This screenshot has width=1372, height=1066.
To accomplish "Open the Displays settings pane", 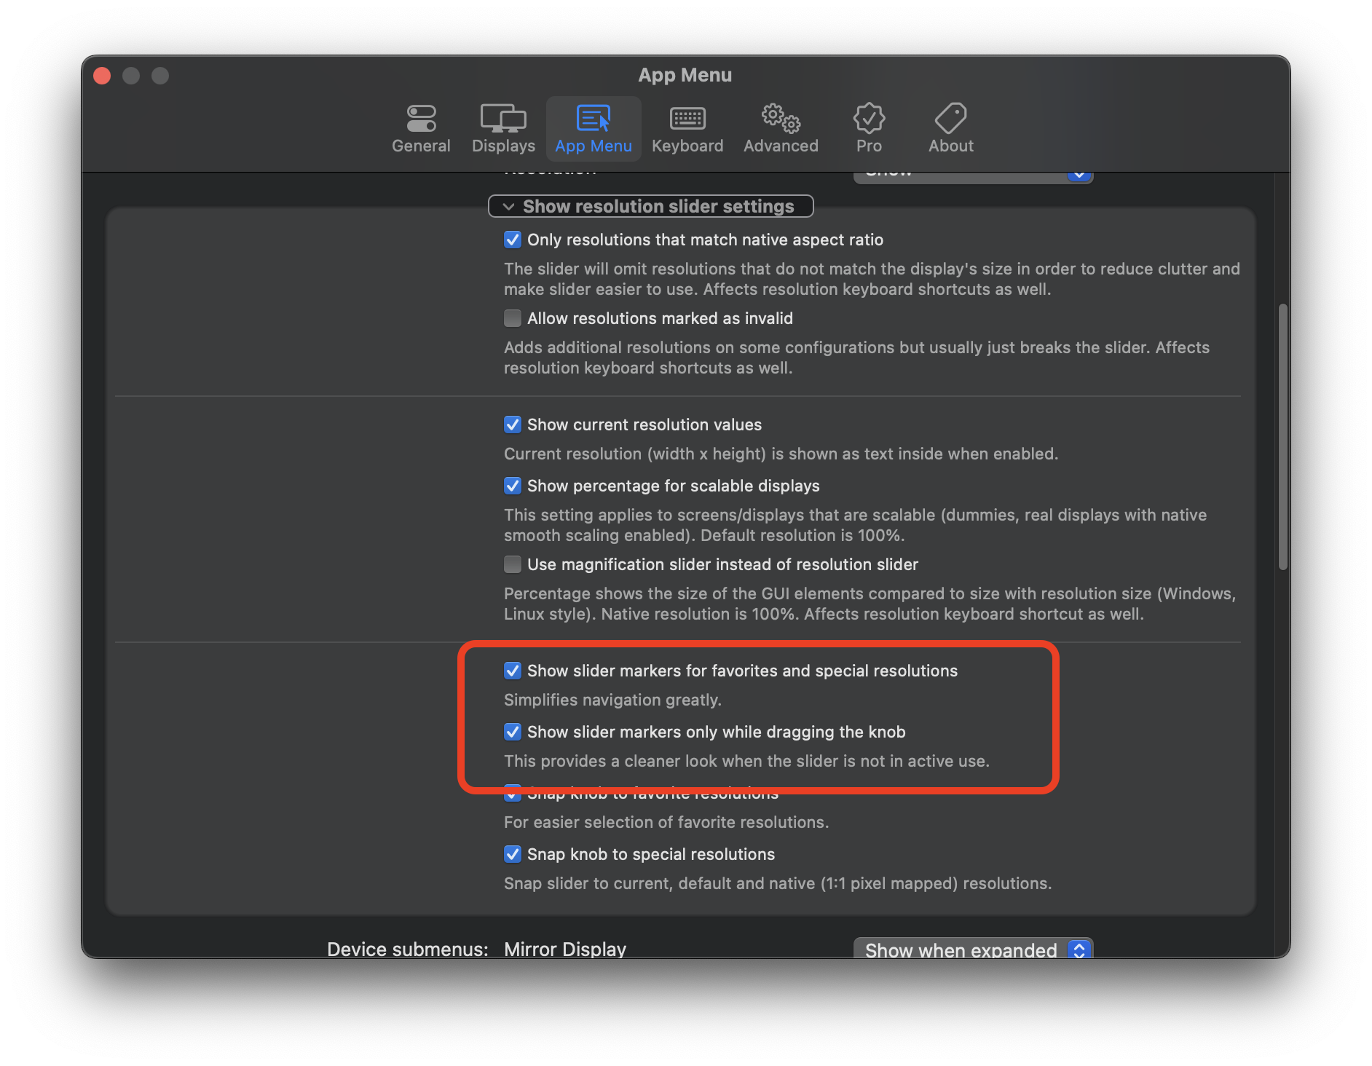I will [x=503, y=127].
